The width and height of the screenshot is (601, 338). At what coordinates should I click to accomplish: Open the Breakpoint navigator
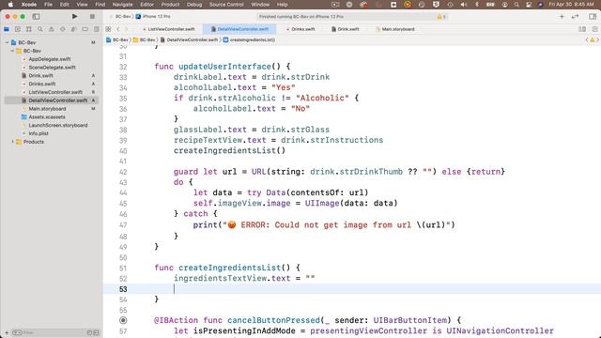tap(85, 29)
